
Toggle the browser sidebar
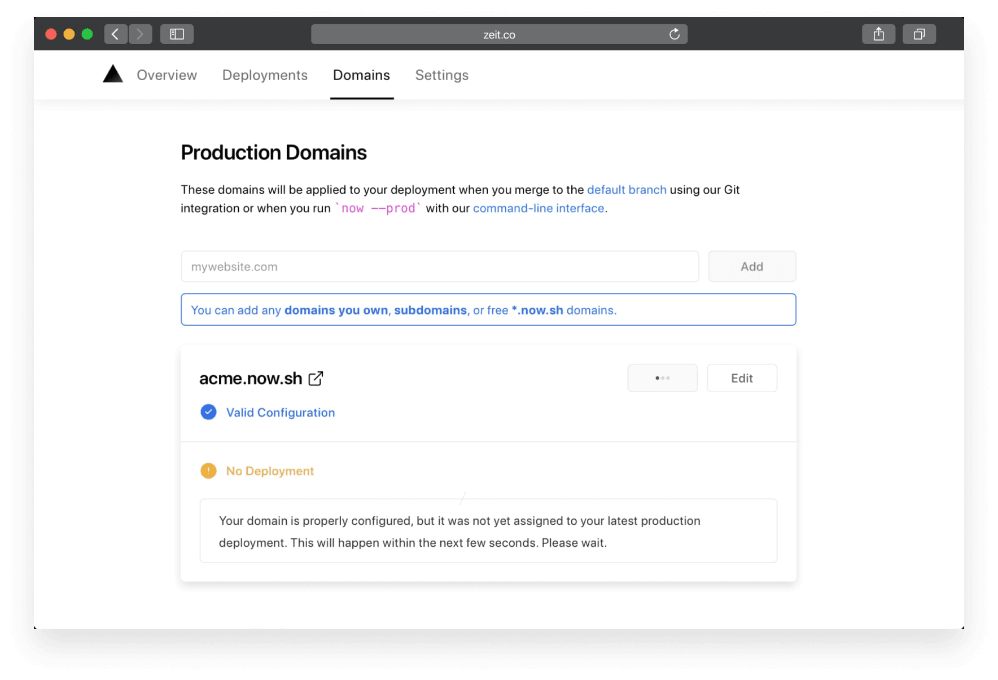click(x=177, y=34)
